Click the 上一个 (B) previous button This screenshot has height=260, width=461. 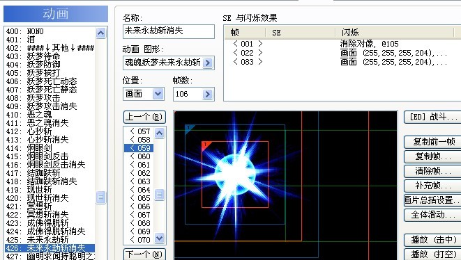pos(144,117)
